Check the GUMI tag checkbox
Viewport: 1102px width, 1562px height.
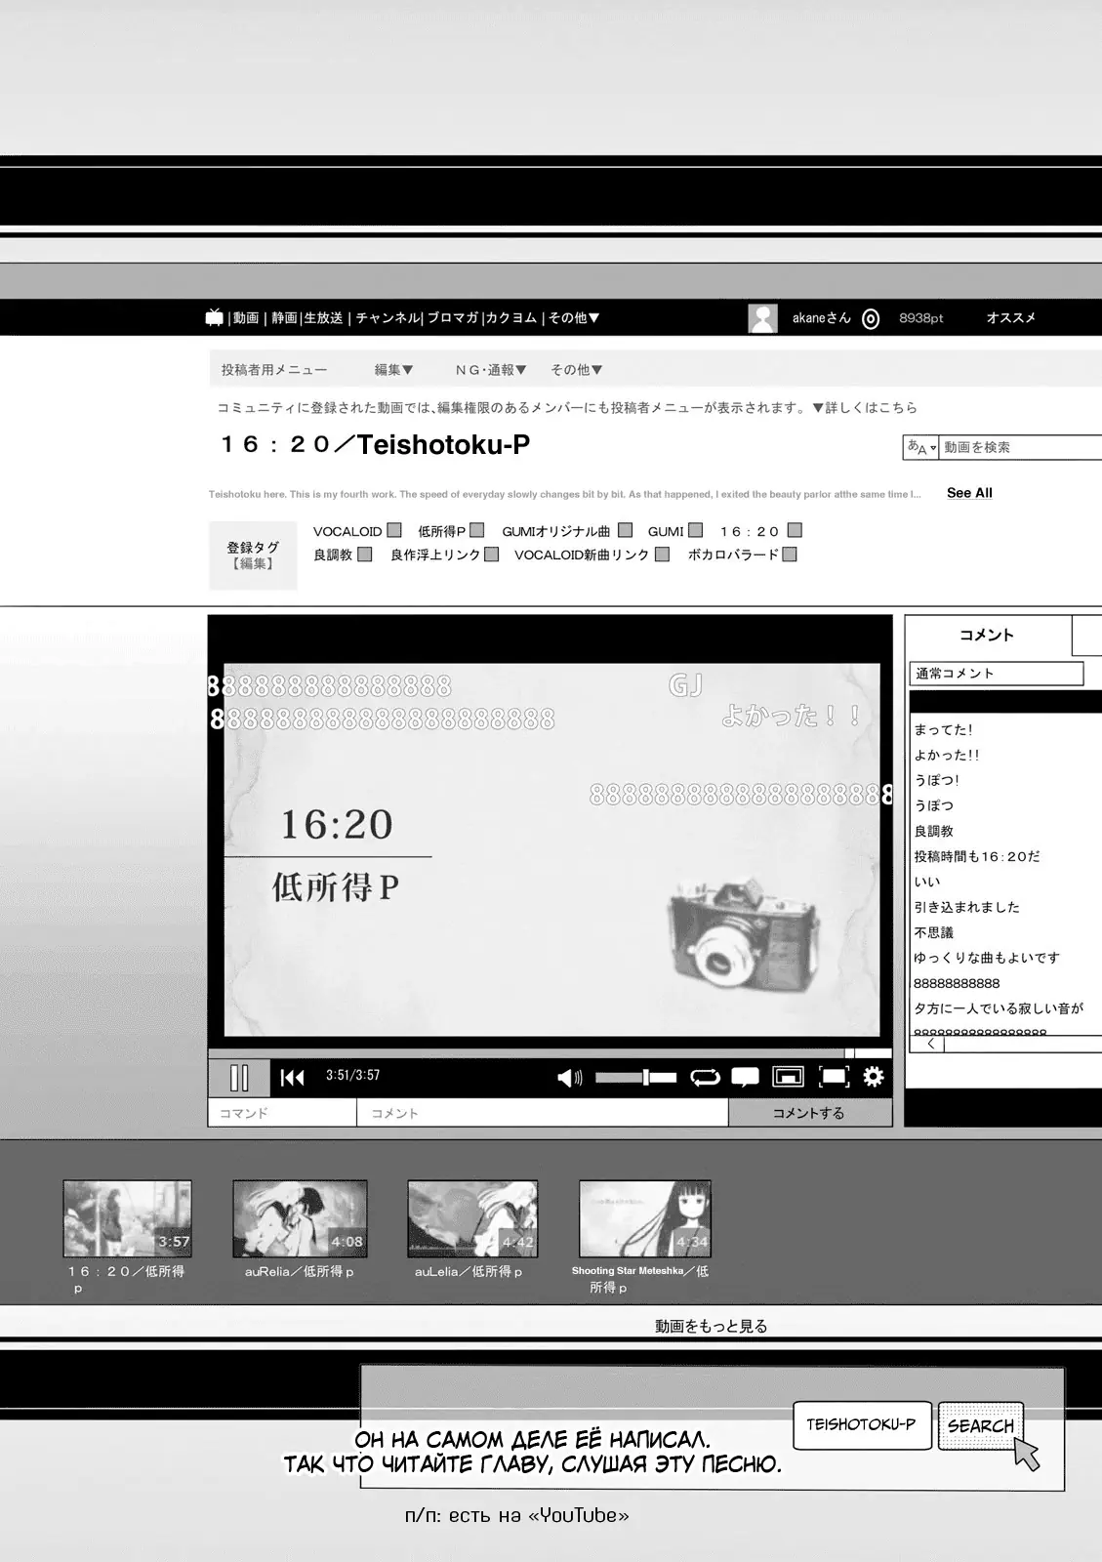click(x=695, y=530)
